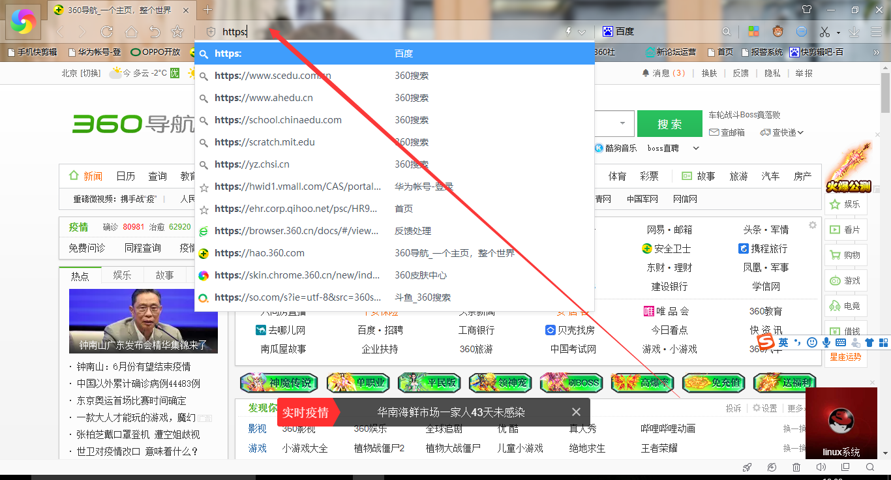Select highlighted https: 百度 suggestion
891x480 pixels.
point(395,53)
